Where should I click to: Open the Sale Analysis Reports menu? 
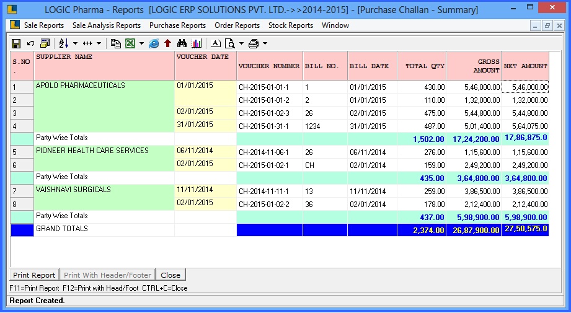click(107, 25)
